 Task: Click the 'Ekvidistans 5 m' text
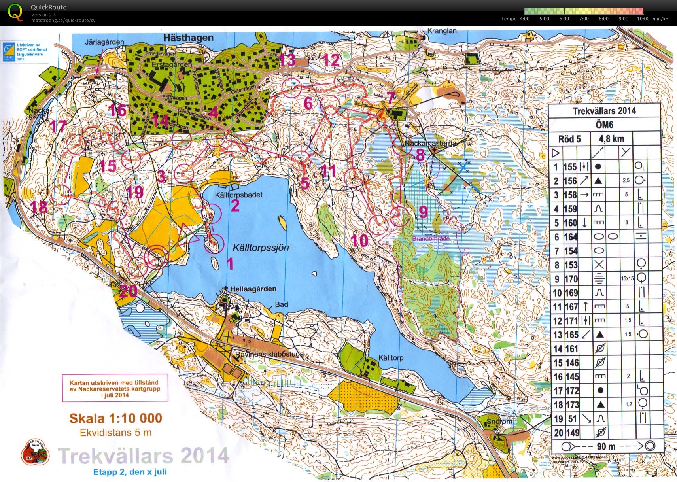(115, 433)
